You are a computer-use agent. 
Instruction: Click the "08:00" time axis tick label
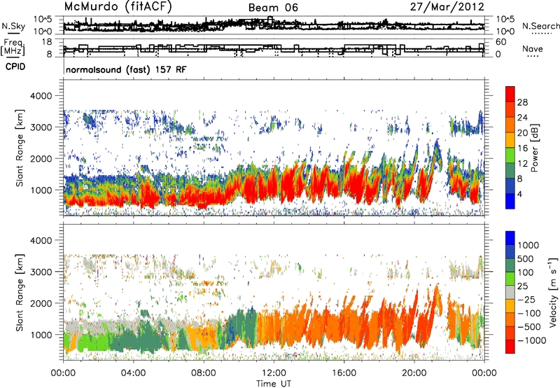pos(204,373)
